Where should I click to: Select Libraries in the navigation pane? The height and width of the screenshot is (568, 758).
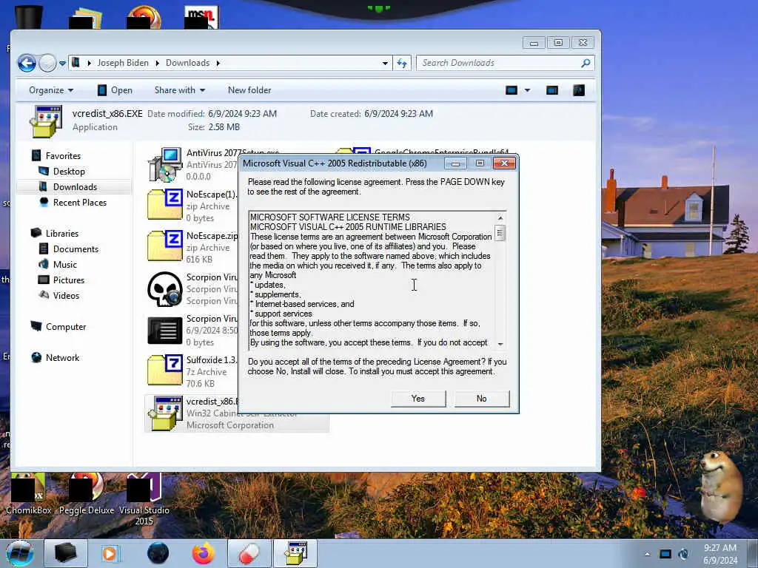coord(61,233)
